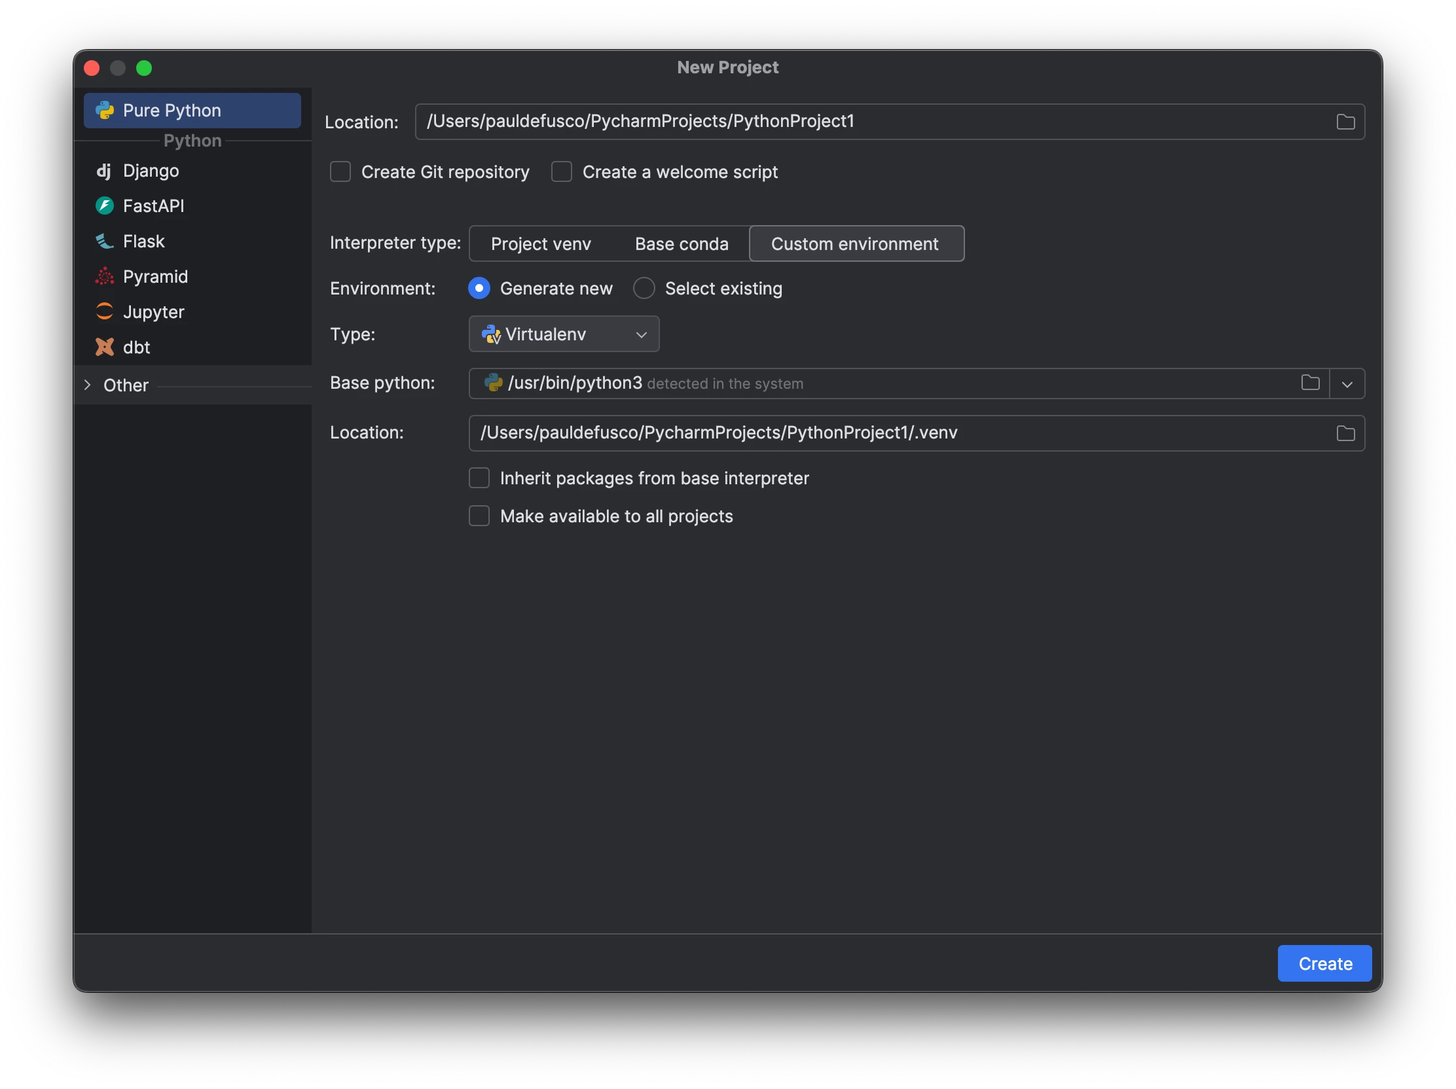Select the Generate new radio button

click(x=479, y=289)
